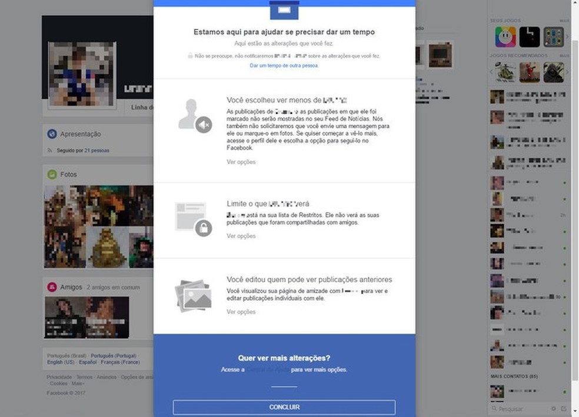Open Cookies footer link

point(58,384)
